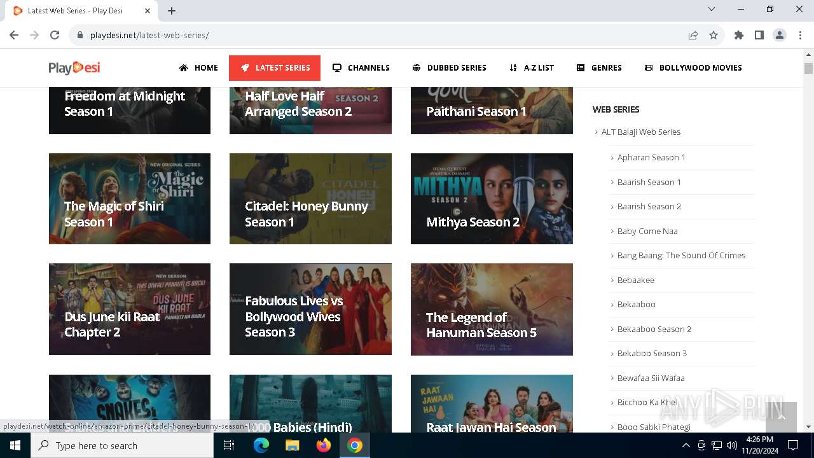View site information lock icon
This screenshot has width=814, height=458.
pyautogui.click(x=80, y=35)
